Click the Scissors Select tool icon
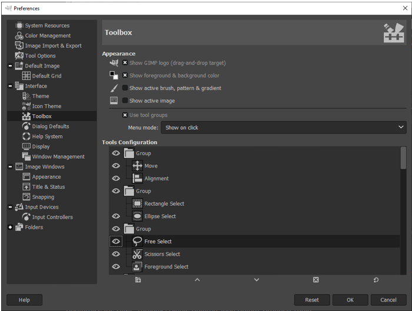Screen dimensions: 412x311 [x=137, y=254]
